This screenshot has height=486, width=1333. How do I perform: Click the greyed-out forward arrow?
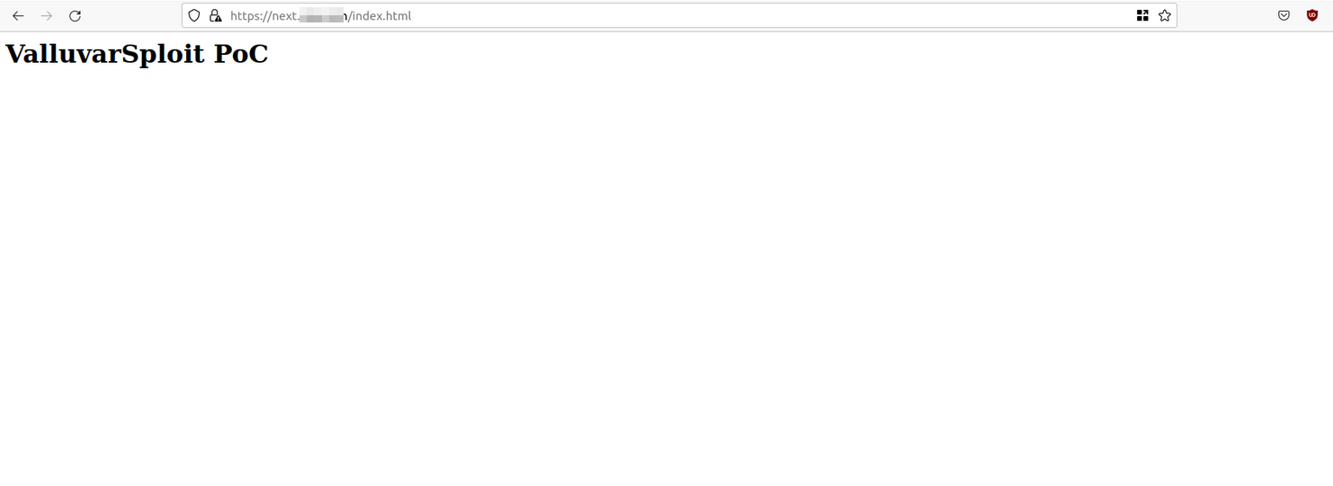click(x=47, y=16)
